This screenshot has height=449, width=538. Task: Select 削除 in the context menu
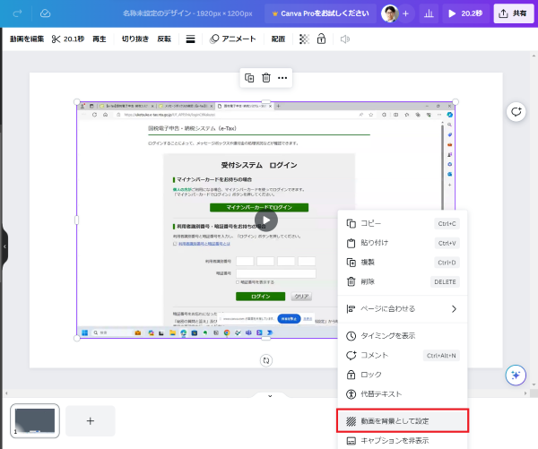tap(403, 282)
